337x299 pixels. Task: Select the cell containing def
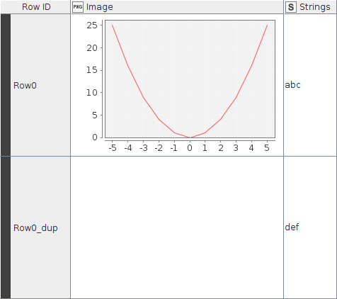pyautogui.click(x=310, y=227)
